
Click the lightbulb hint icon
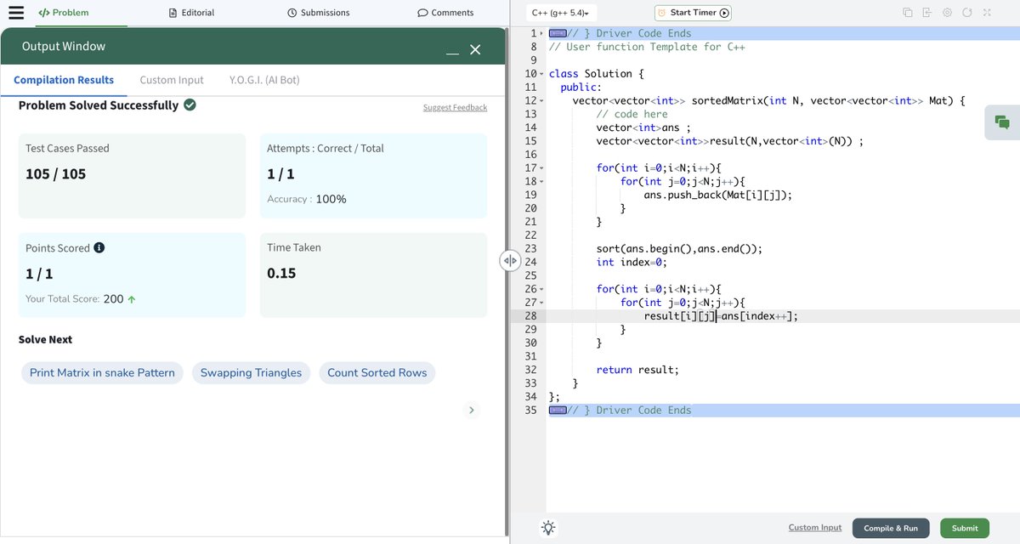click(x=549, y=528)
